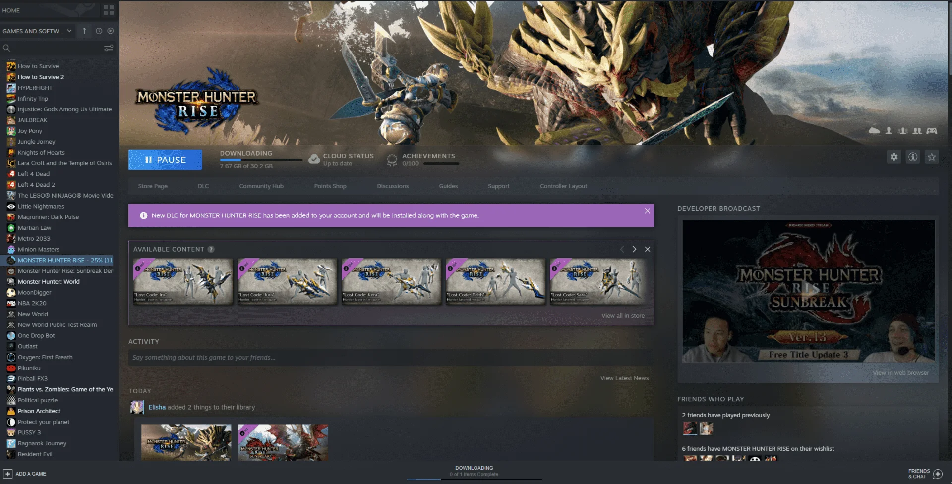Open Elisha's profile link
Viewport: 952px width, 484px height.
[157, 407]
